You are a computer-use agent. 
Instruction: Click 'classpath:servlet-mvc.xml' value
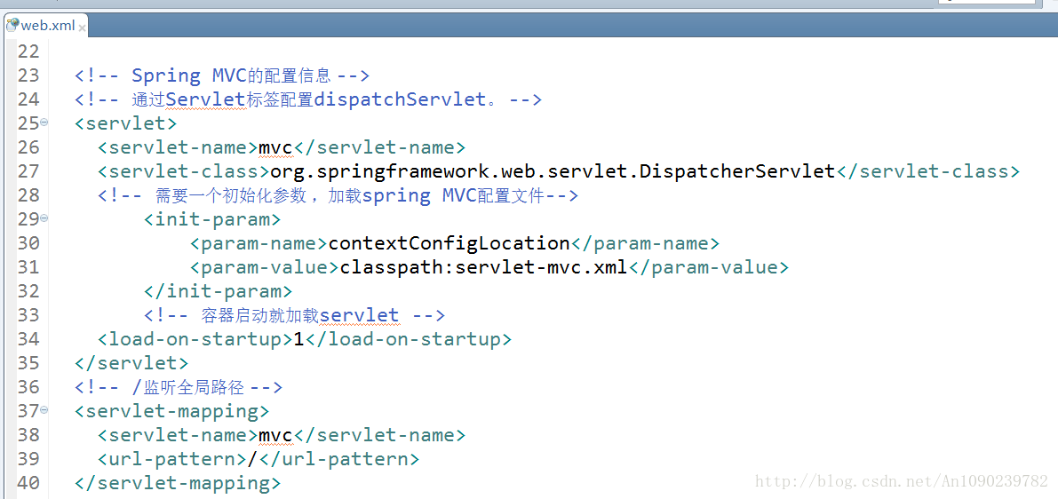coord(484,267)
